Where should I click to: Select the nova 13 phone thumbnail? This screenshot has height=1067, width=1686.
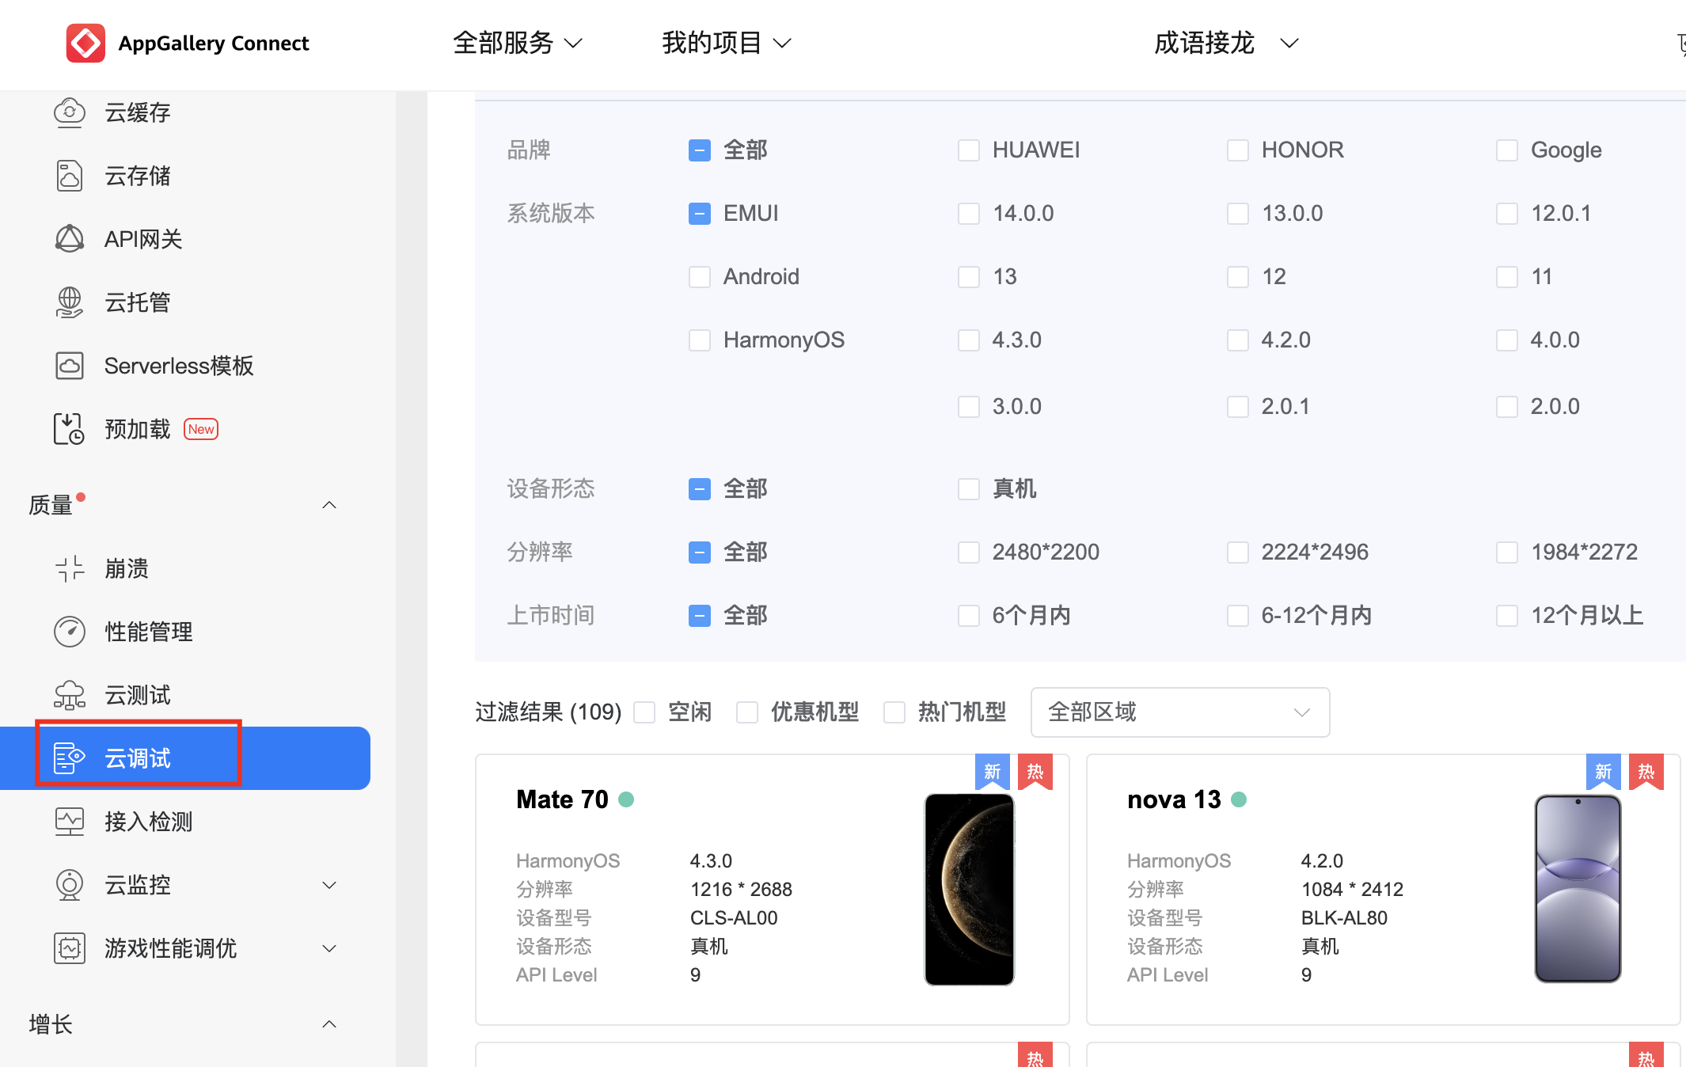[x=1578, y=889]
